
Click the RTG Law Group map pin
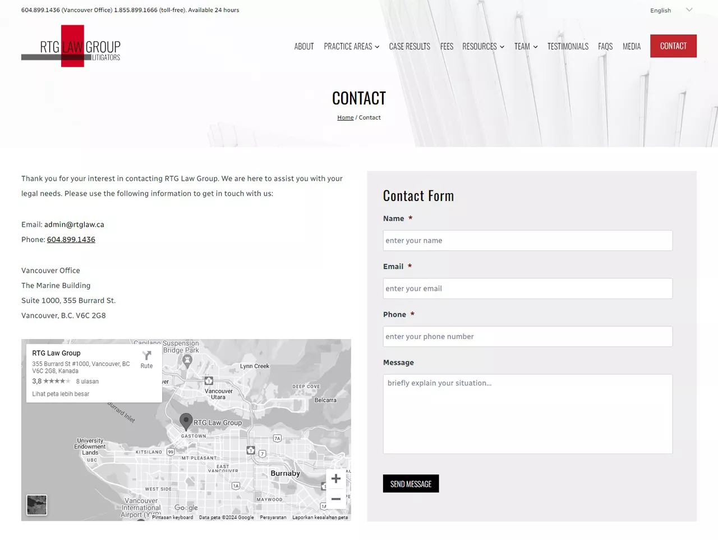[x=186, y=421]
